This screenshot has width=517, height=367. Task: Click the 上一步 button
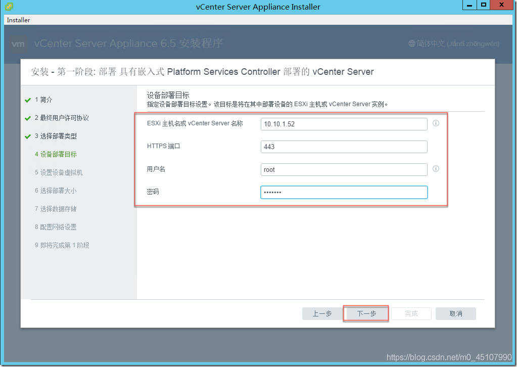pyautogui.click(x=322, y=313)
